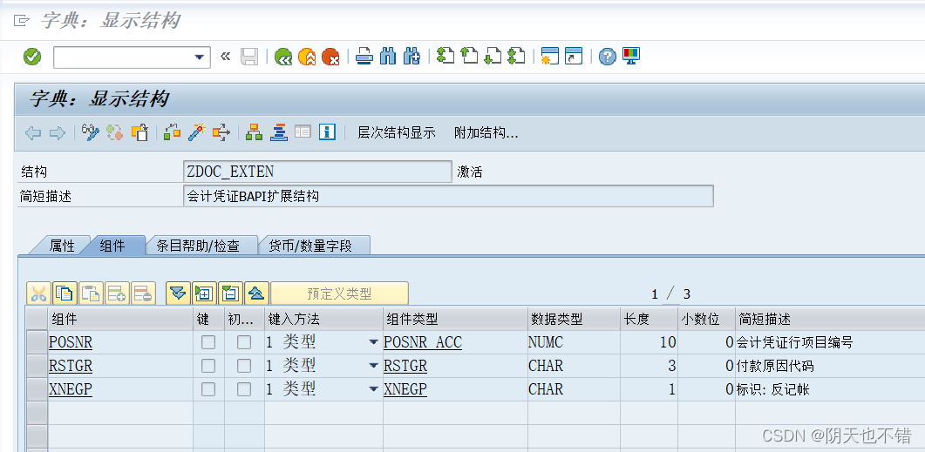Click the 层次结构显示 button

397,132
